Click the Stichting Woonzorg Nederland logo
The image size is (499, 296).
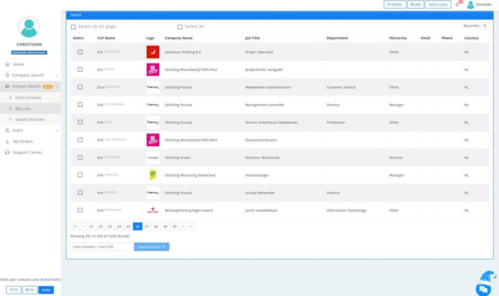[153, 175]
